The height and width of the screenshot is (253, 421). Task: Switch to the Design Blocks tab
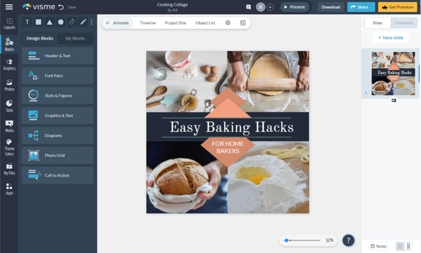(x=40, y=38)
